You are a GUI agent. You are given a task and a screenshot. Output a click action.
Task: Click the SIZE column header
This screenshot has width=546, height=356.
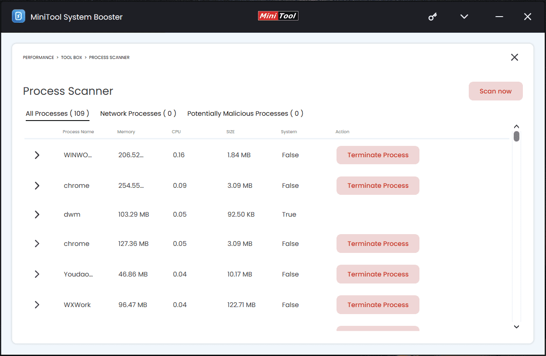pyautogui.click(x=230, y=132)
